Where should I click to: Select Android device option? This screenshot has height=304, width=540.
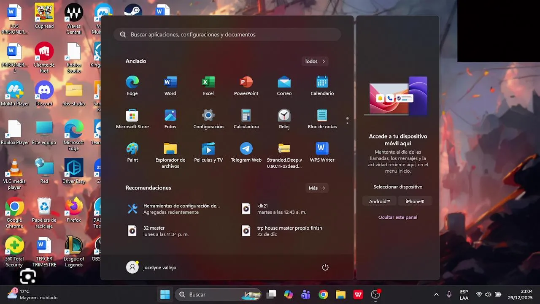(380, 201)
